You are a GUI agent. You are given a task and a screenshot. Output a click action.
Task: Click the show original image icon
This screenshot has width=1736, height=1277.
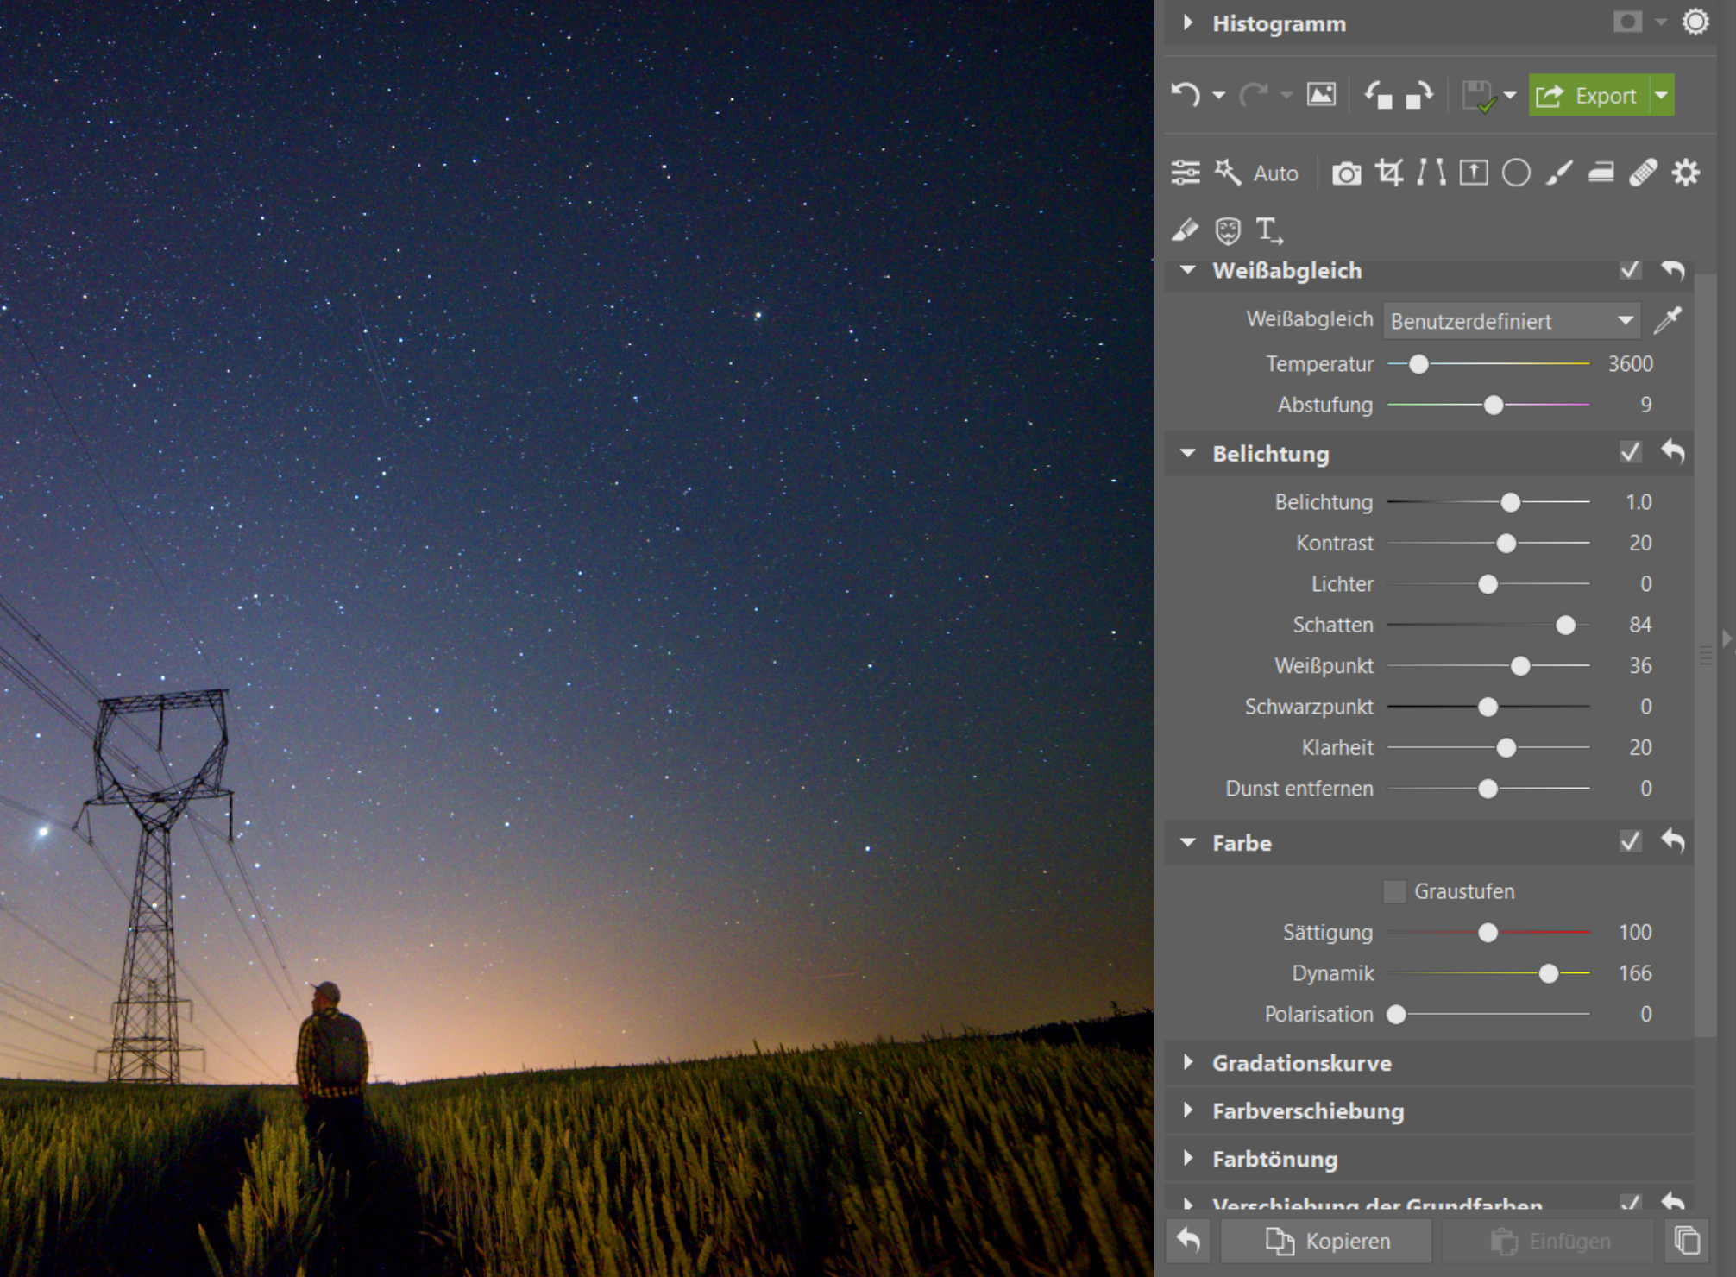coord(1321,95)
